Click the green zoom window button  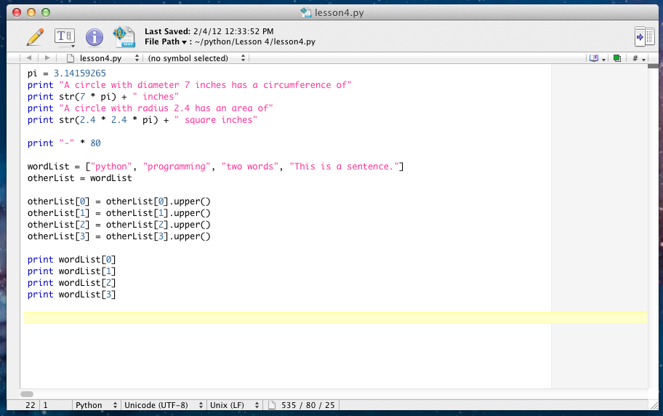tap(46, 12)
